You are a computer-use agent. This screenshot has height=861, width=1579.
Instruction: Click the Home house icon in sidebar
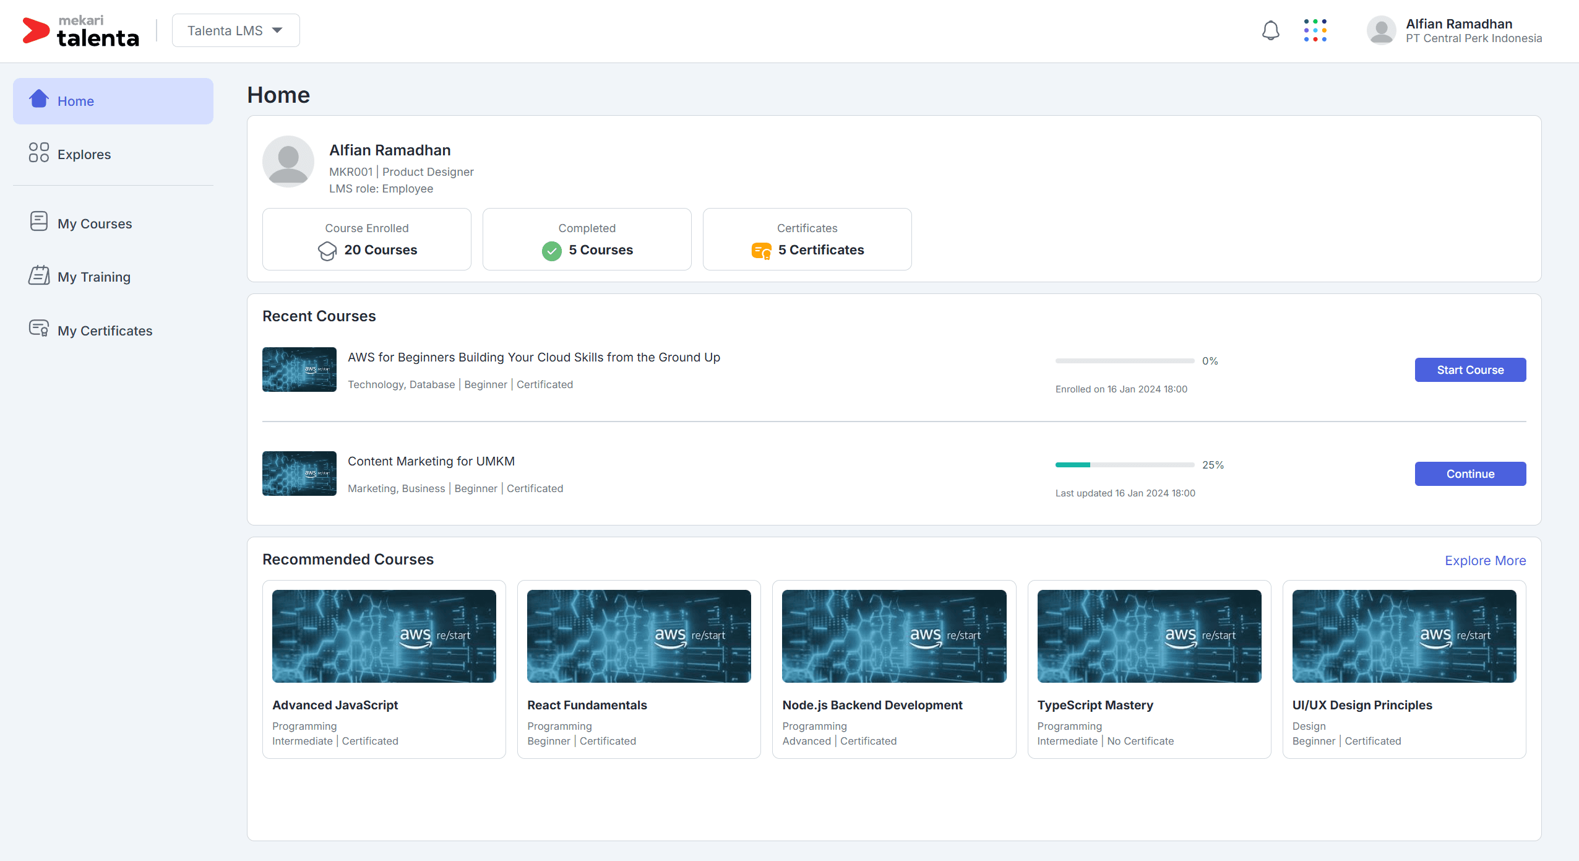(x=39, y=99)
